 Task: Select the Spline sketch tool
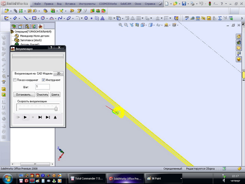[x=60, y=18]
